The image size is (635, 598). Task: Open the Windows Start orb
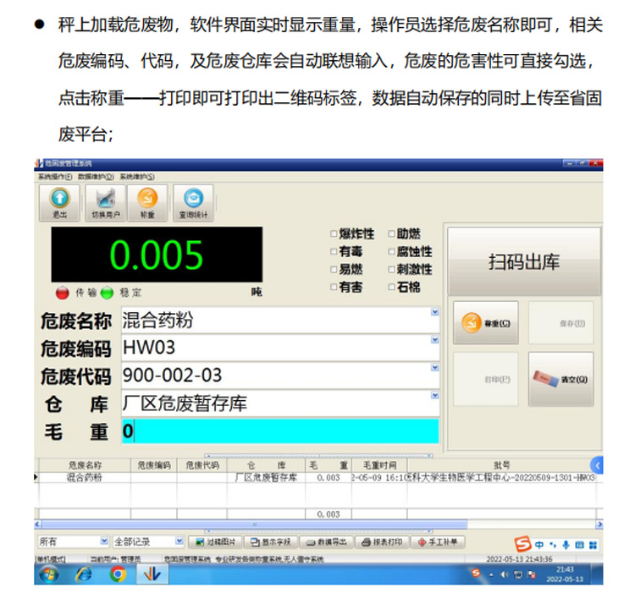[x=49, y=574]
